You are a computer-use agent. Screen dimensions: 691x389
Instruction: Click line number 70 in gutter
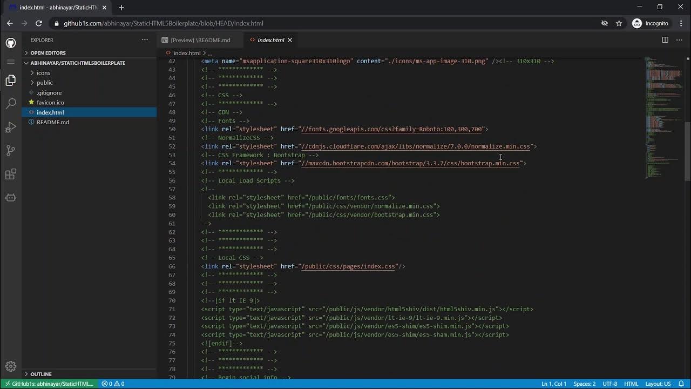point(172,300)
